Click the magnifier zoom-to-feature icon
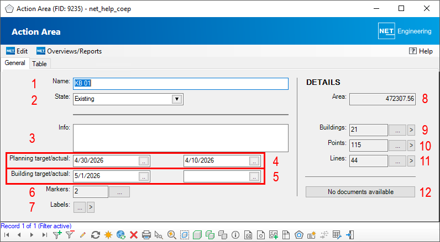 tap(172, 235)
